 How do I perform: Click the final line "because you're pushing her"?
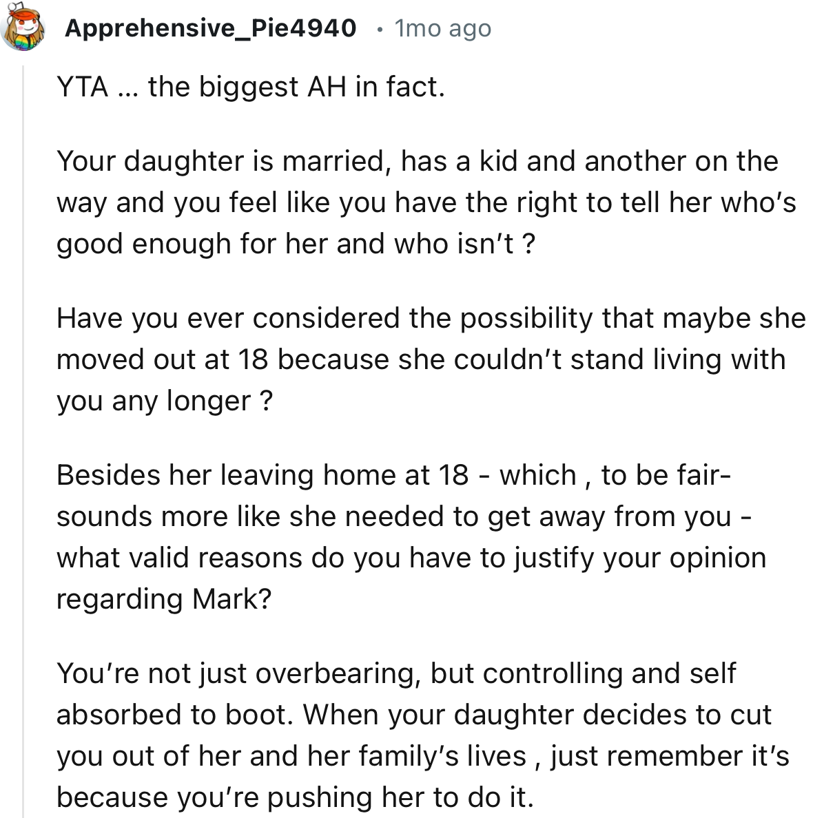tap(295, 797)
